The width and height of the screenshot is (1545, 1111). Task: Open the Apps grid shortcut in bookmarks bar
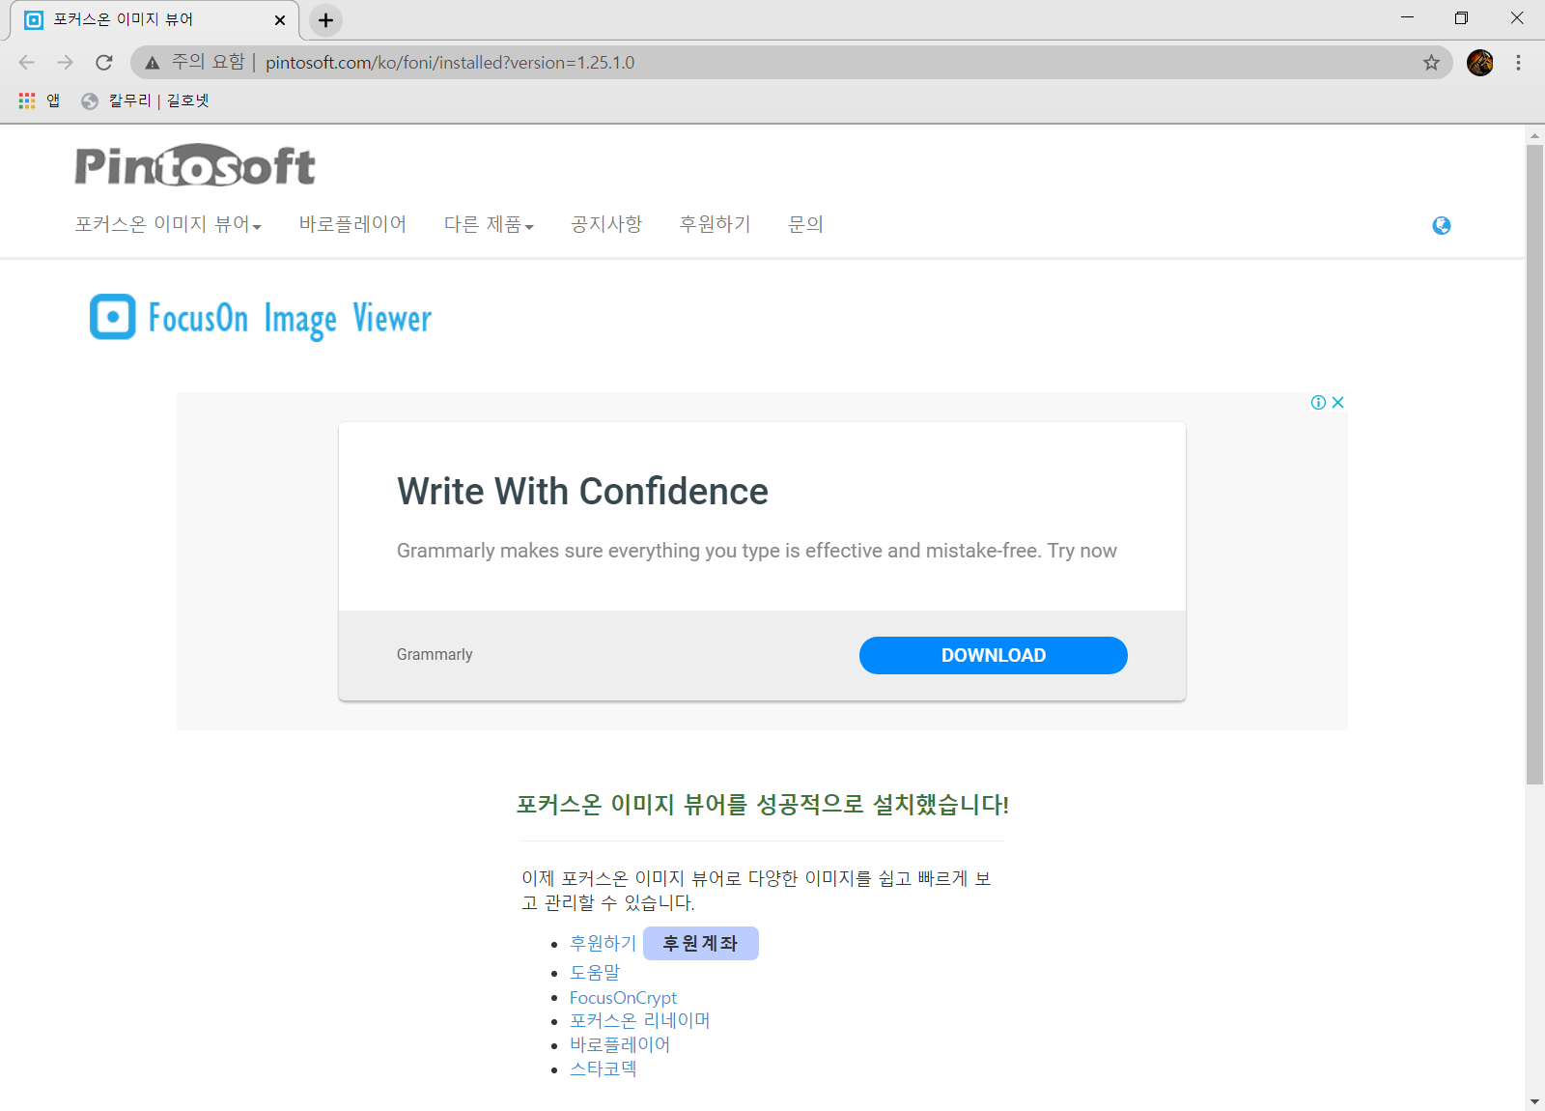[x=40, y=100]
